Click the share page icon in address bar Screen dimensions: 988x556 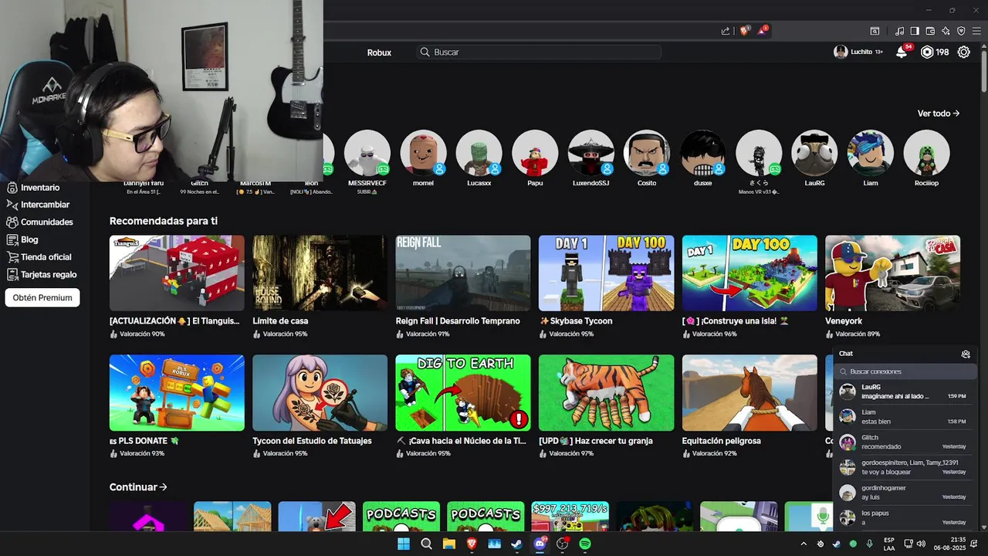(x=726, y=31)
